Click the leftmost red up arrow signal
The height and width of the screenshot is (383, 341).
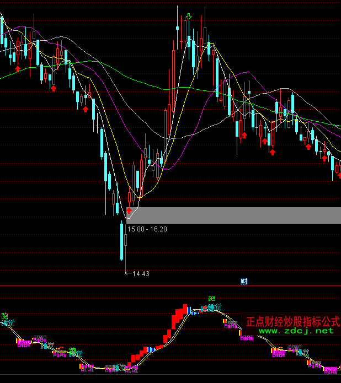pyautogui.click(x=18, y=68)
